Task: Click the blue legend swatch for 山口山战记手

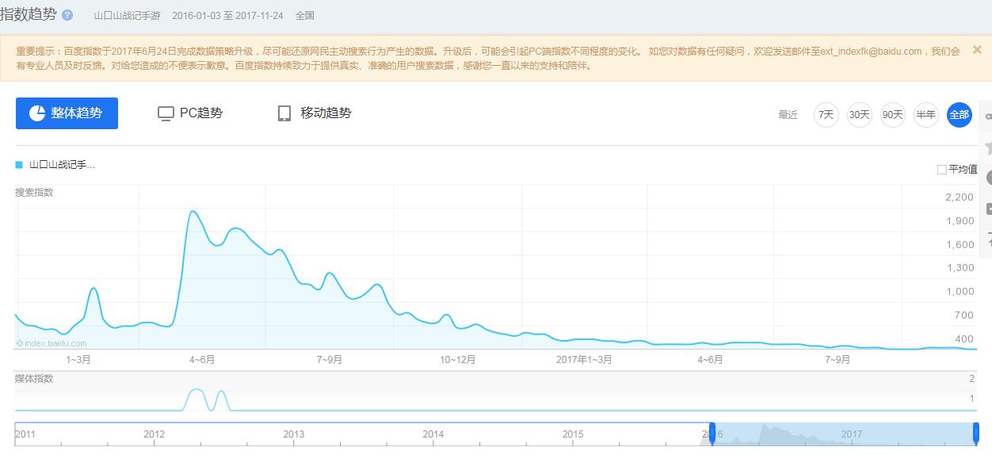Action: (19, 165)
